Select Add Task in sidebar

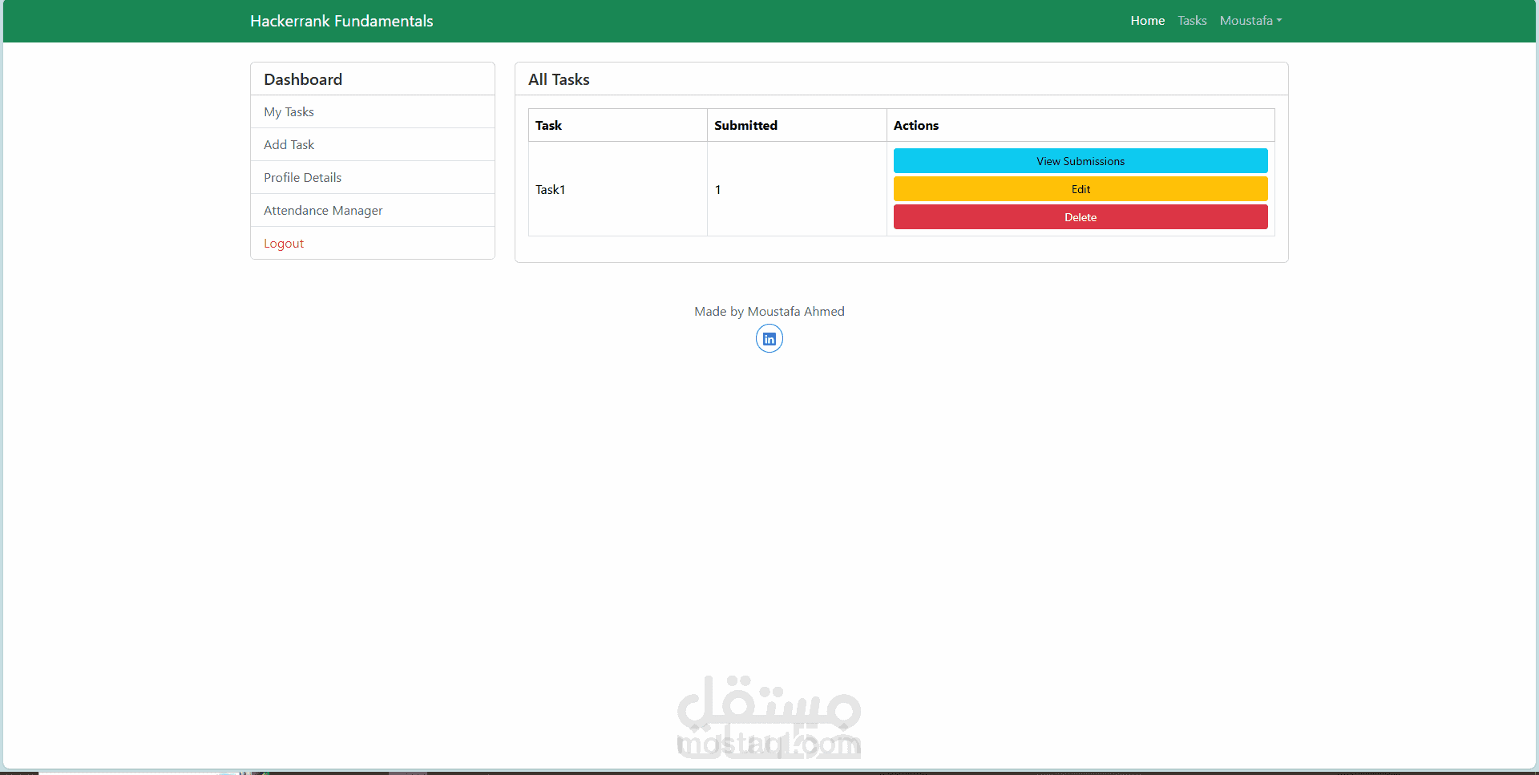point(373,145)
